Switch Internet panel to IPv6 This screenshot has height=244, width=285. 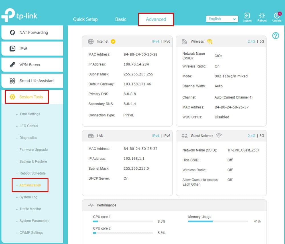167,41
